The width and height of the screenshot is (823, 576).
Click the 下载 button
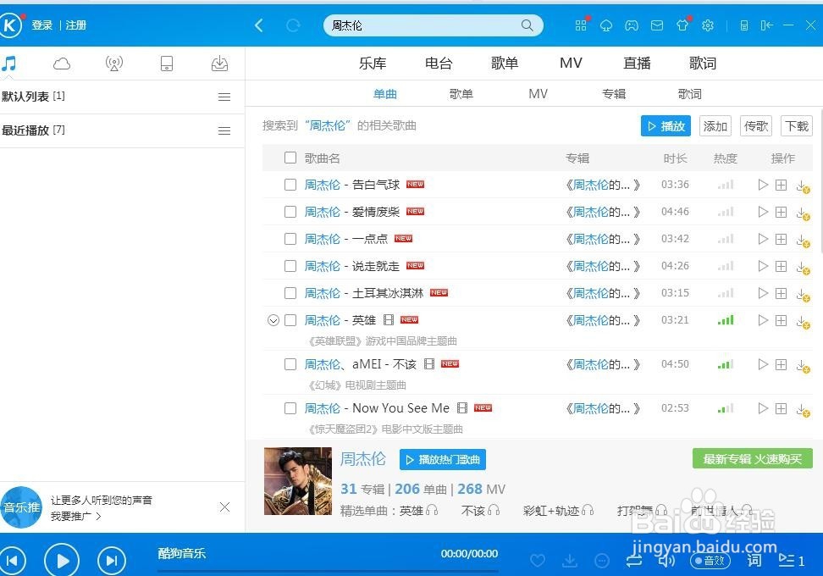pos(796,126)
